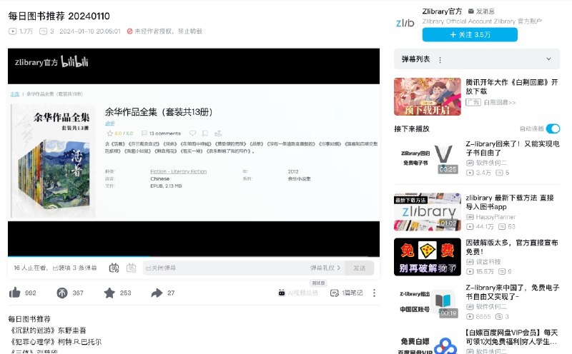Open the danmaku list three-dot menu
The height and width of the screenshot is (354, 572).
pyautogui.click(x=440, y=60)
